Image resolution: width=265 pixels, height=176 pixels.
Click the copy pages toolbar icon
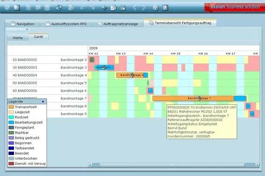point(113,8)
